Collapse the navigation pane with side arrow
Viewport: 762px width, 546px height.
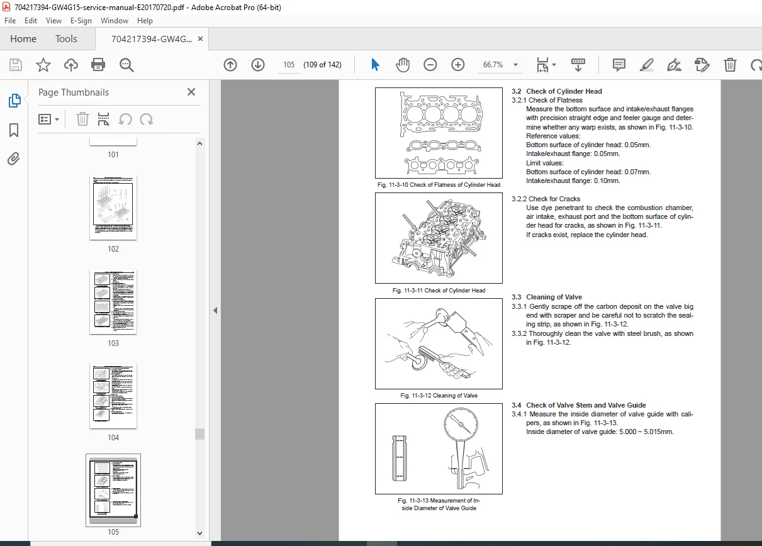(215, 310)
